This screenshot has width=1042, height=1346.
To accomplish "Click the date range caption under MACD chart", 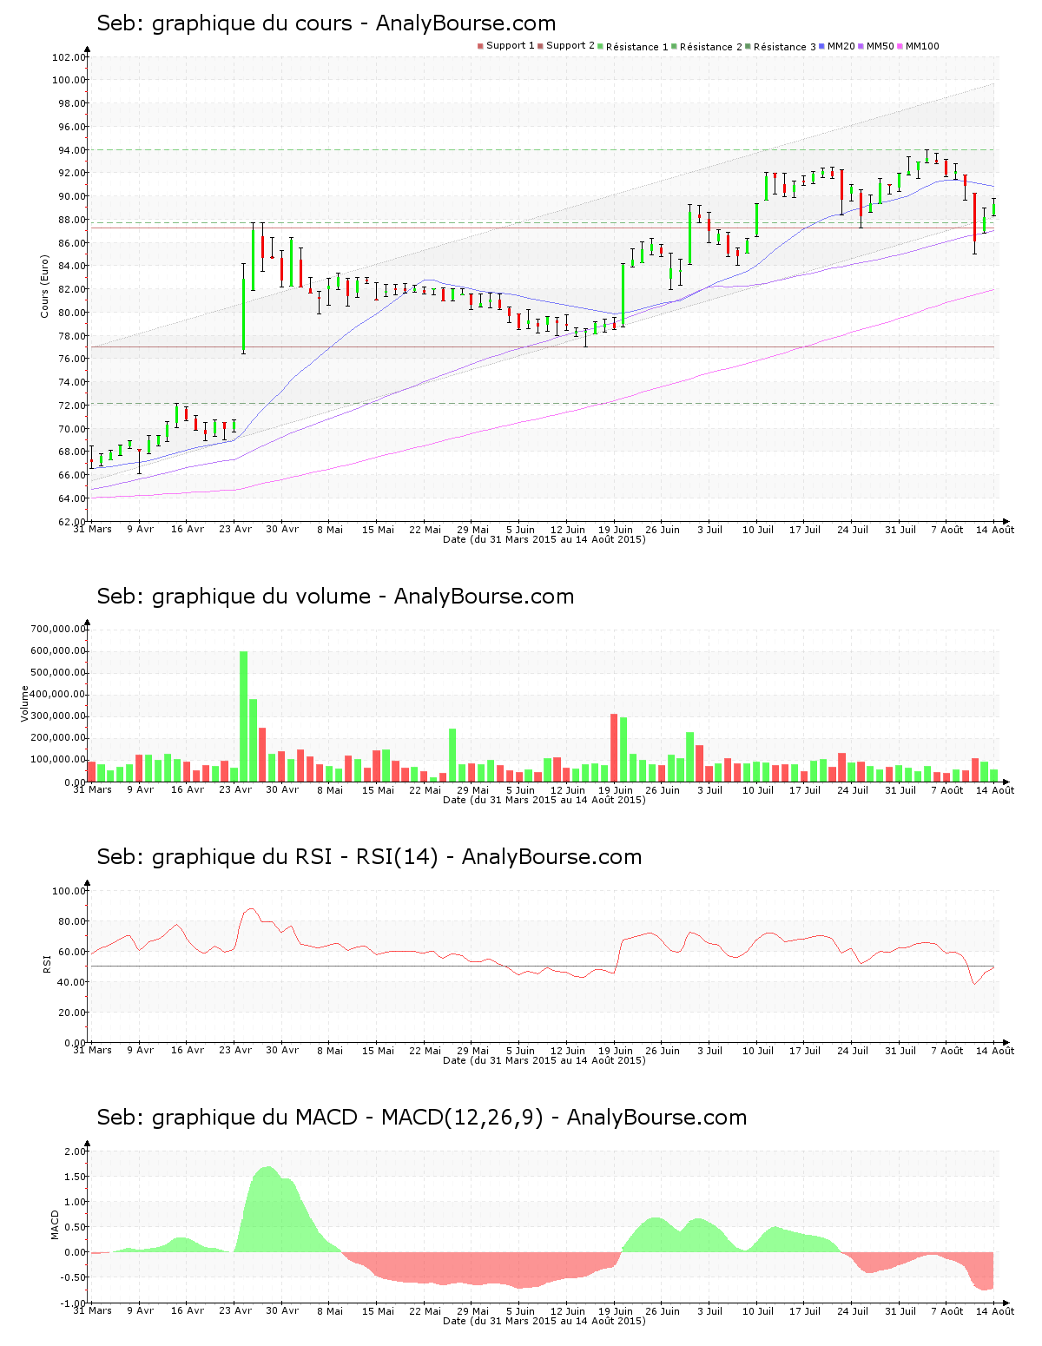I will point(544,1321).
